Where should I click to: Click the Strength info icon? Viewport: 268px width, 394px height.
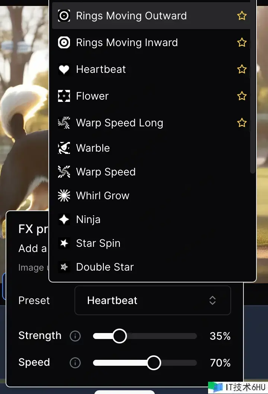coord(75,336)
